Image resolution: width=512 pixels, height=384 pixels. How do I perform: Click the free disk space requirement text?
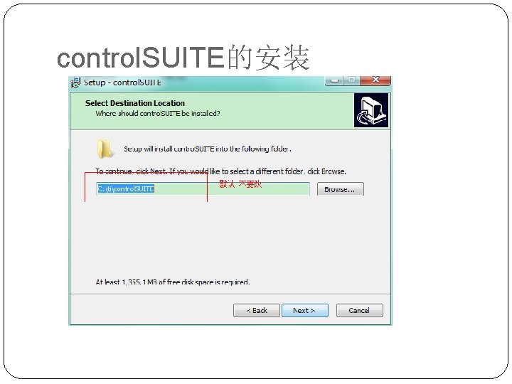pyautogui.click(x=173, y=282)
